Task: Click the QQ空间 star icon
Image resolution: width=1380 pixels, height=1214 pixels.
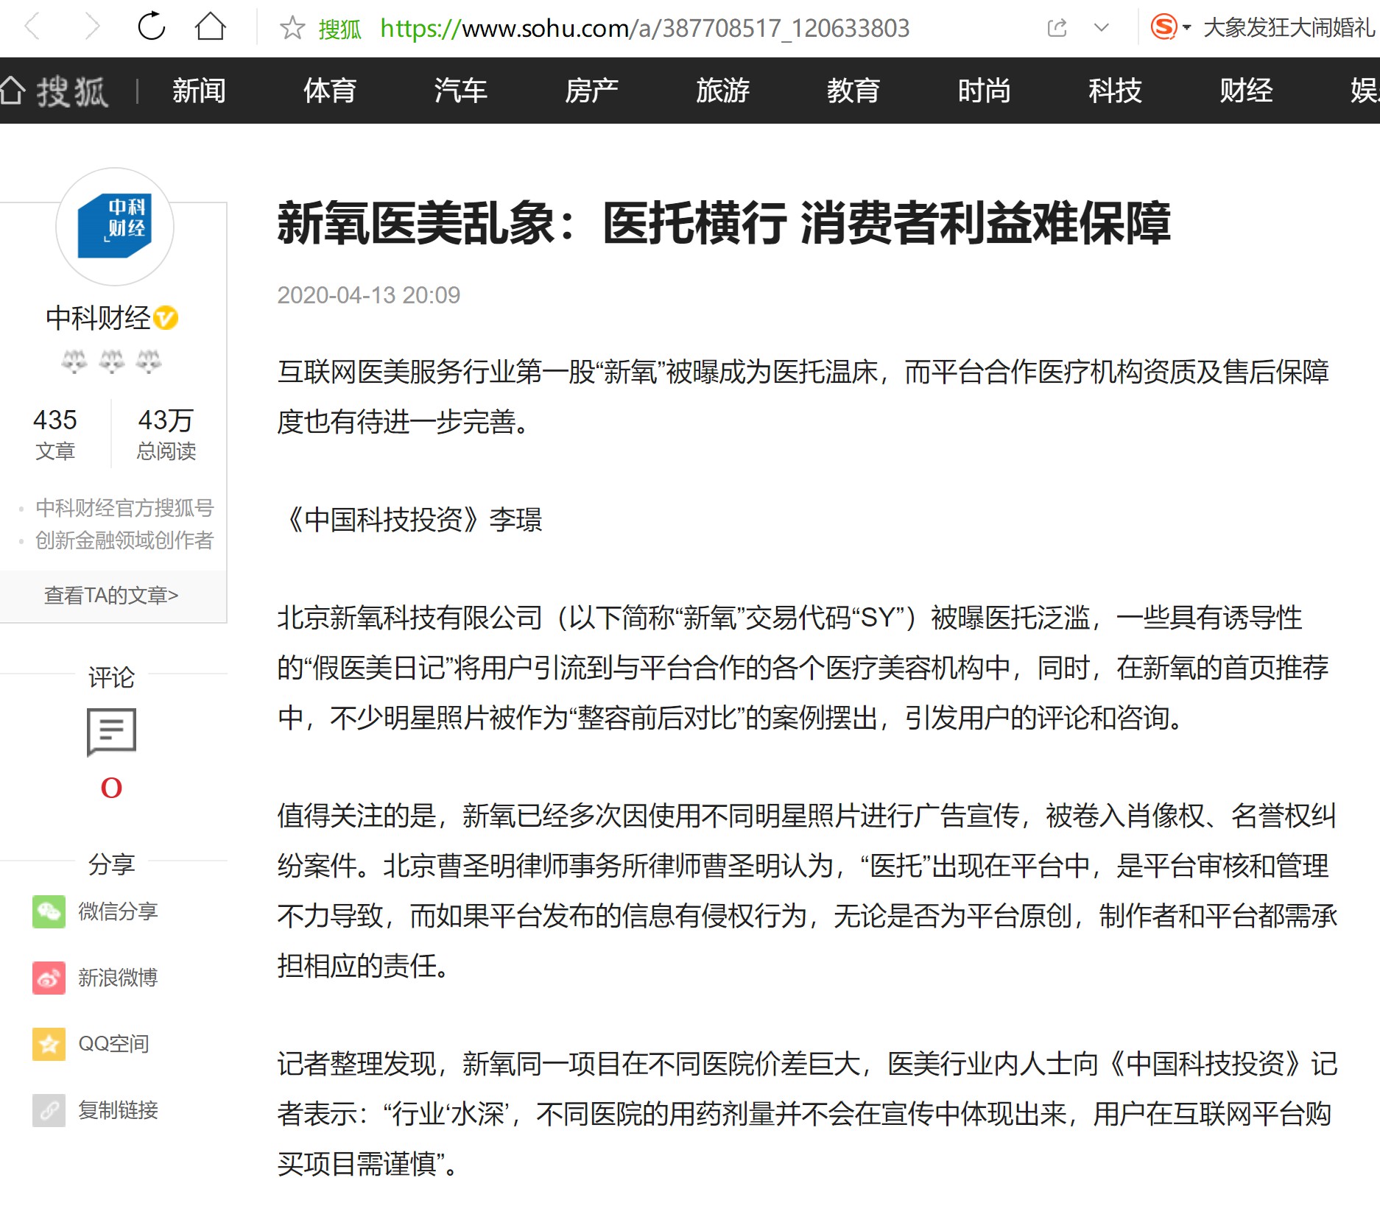Action: pos(49,1044)
